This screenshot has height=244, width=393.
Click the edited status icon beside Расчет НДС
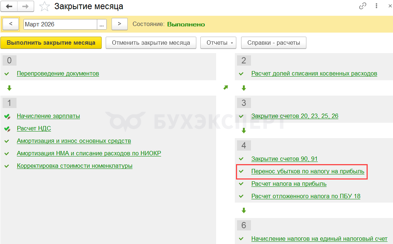pyautogui.click(x=7, y=129)
